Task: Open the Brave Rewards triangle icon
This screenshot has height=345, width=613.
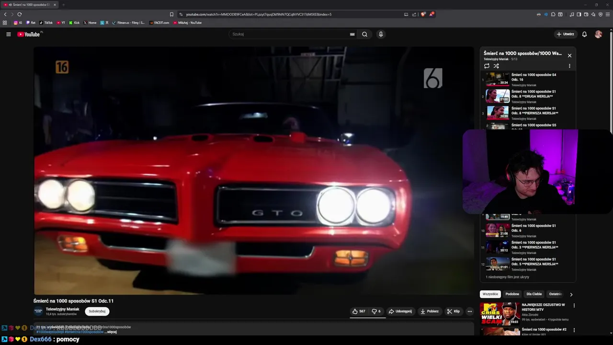Action: tap(431, 14)
